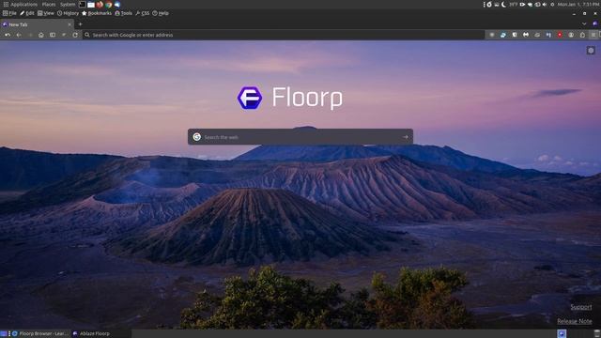
Task: Click the clock date in top panel
Action: [x=578, y=4]
